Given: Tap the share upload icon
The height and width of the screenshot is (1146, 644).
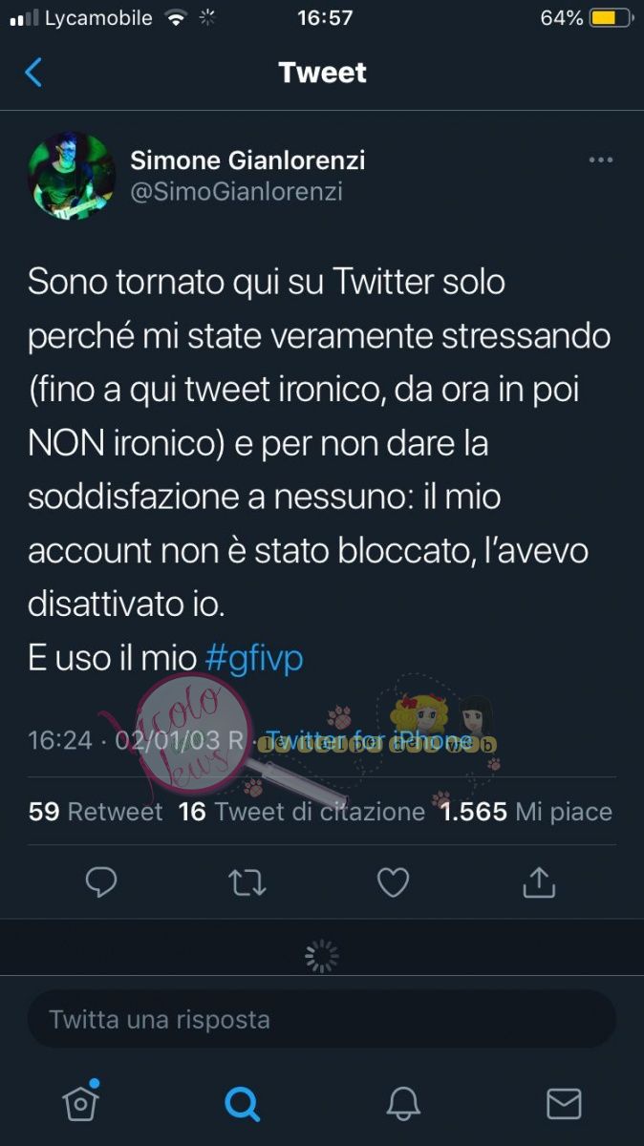Looking at the screenshot, I should 539,881.
